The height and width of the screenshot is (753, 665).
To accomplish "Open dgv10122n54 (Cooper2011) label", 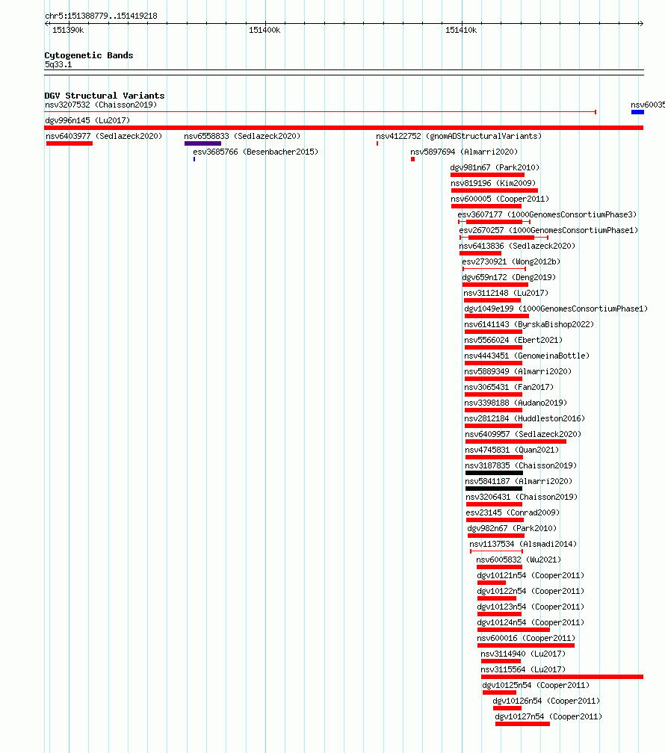I will coord(531,591).
